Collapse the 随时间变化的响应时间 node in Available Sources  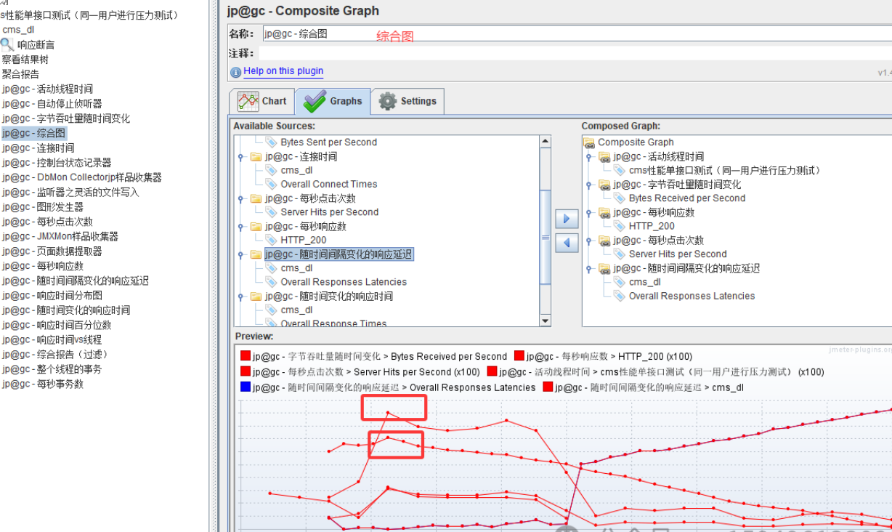[241, 297]
